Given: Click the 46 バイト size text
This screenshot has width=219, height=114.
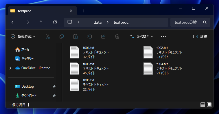Looking at the screenshot, I should point(89,73).
